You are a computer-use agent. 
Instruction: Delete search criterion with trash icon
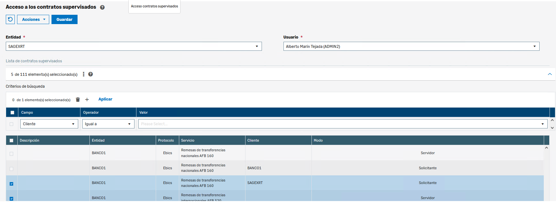click(x=78, y=100)
